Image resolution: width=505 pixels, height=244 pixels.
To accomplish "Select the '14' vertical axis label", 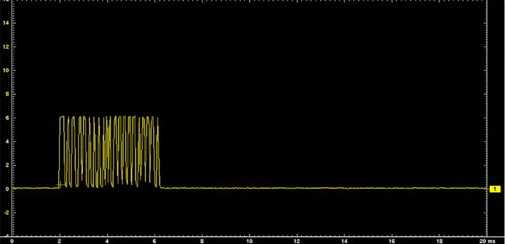I will pyautogui.click(x=5, y=23).
